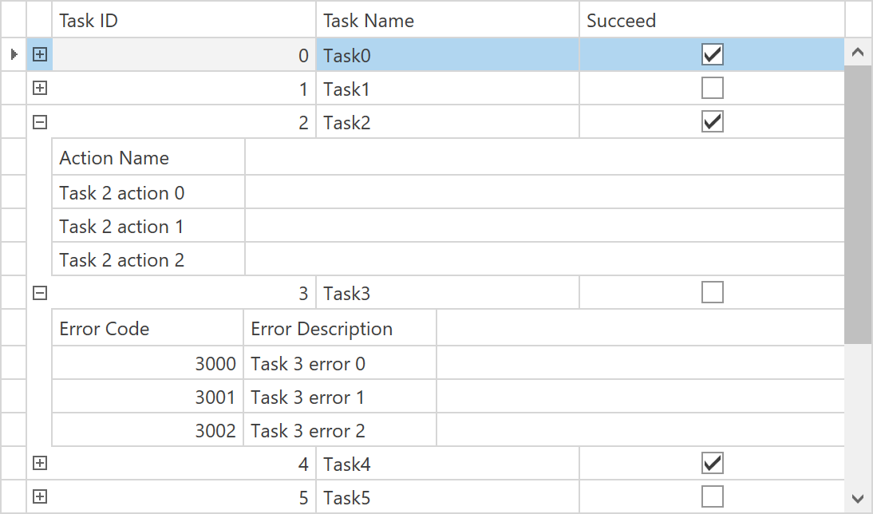Toggle the Succeed checkbox for Task2
The height and width of the screenshot is (514, 873).
click(712, 122)
